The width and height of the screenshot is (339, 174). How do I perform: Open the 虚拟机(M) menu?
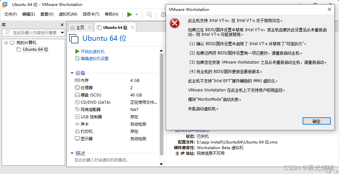(x=68, y=14)
